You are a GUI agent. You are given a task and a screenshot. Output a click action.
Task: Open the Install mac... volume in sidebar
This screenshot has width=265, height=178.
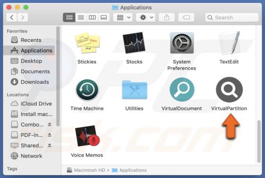coord(29,114)
